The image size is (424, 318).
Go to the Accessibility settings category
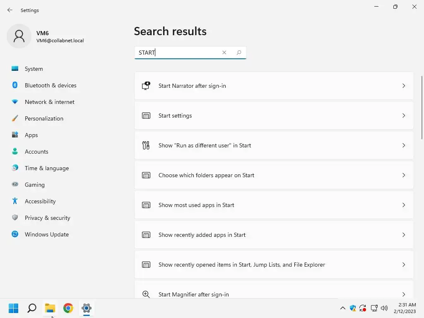pyautogui.click(x=40, y=201)
